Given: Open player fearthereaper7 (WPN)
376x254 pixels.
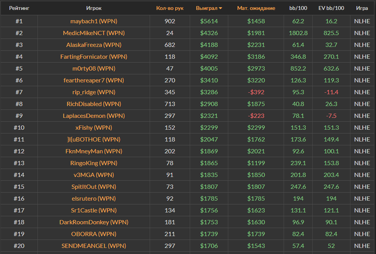Looking at the screenshot, I should click(94, 80).
